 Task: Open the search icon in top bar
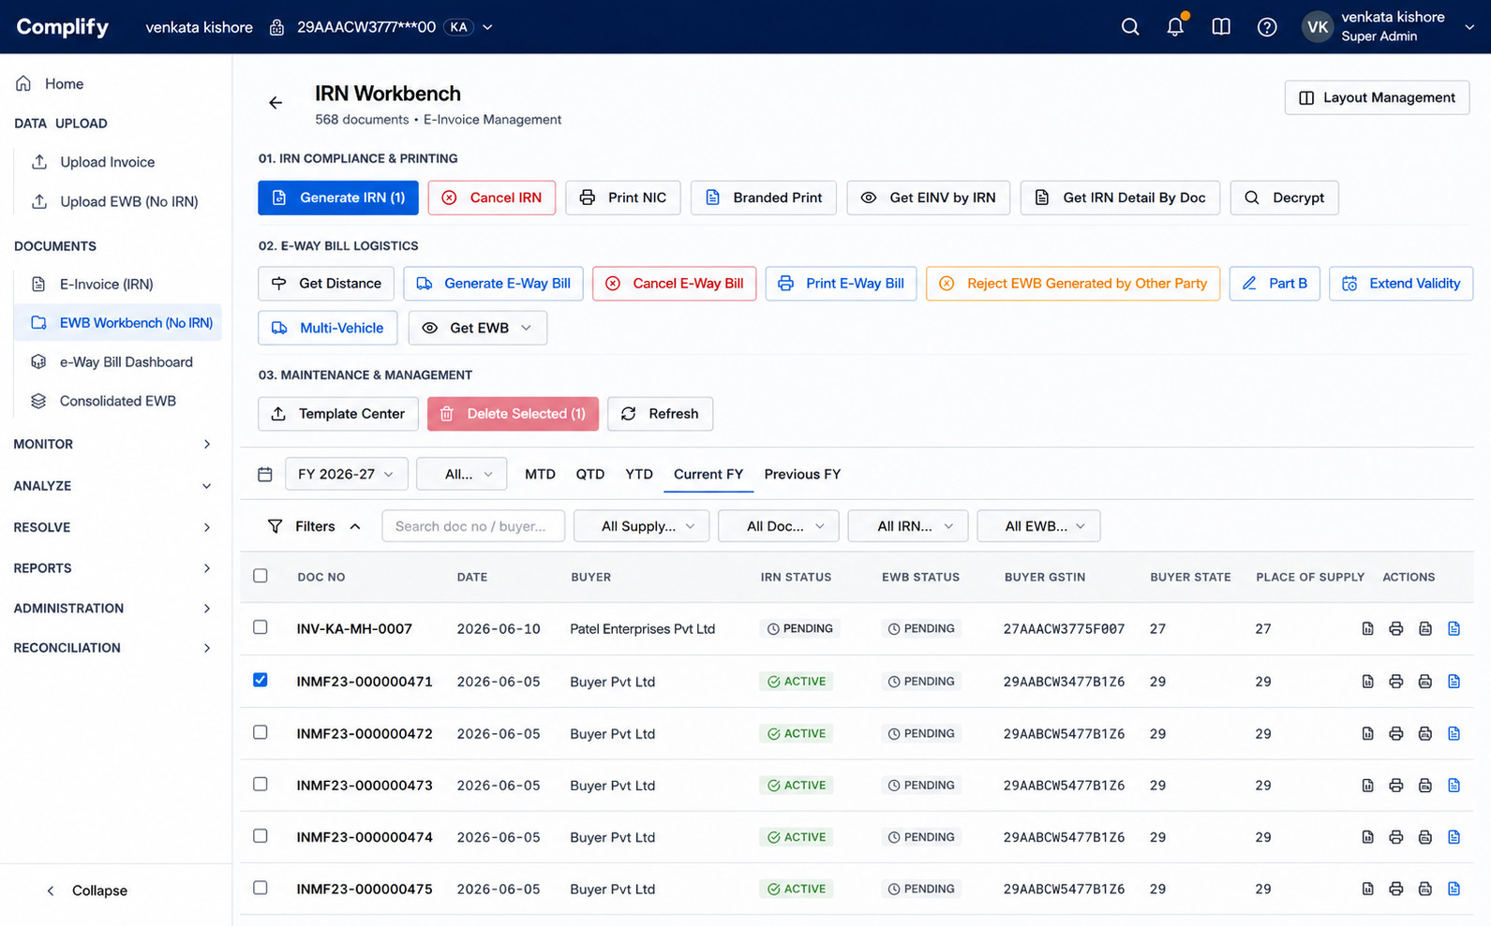(x=1130, y=27)
